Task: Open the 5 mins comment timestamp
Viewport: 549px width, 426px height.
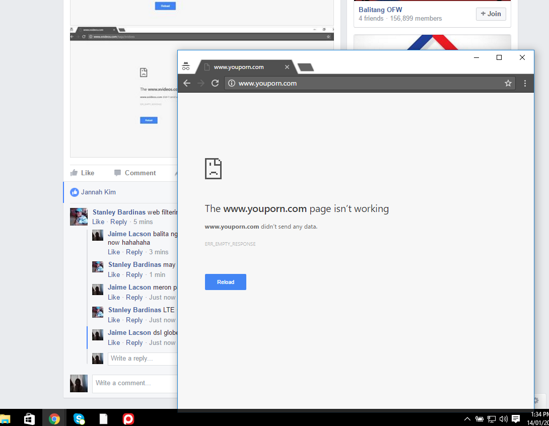Action: (x=143, y=222)
